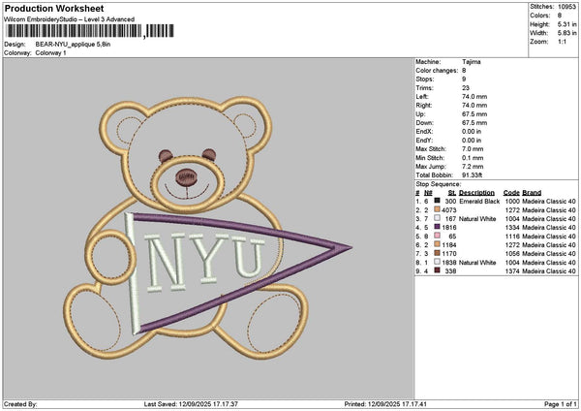Click the Stitches value '10953'

566,7
